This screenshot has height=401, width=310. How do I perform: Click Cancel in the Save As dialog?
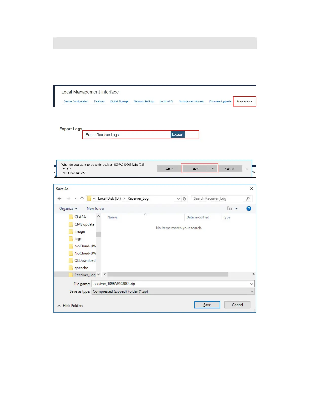pyautogui.click(x=237, y=305)
